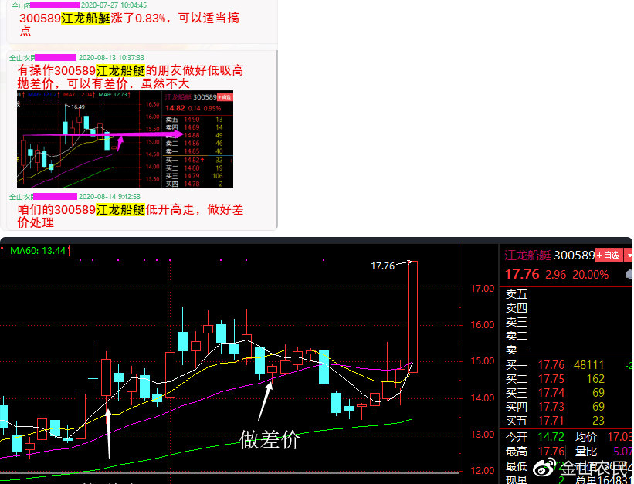Screen dimensions: 634x484
Task: Select the 买二 row at price 17.75
Action: pos(567,379)
